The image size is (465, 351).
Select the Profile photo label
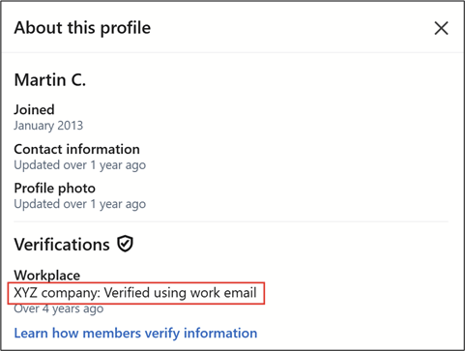55,189
